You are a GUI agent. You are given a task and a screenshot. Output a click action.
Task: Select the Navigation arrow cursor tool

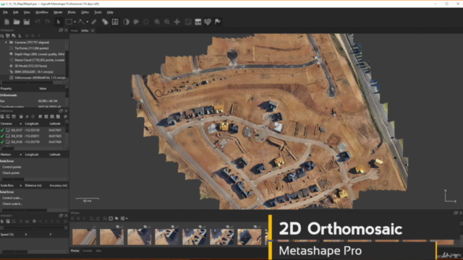point(59,22)
